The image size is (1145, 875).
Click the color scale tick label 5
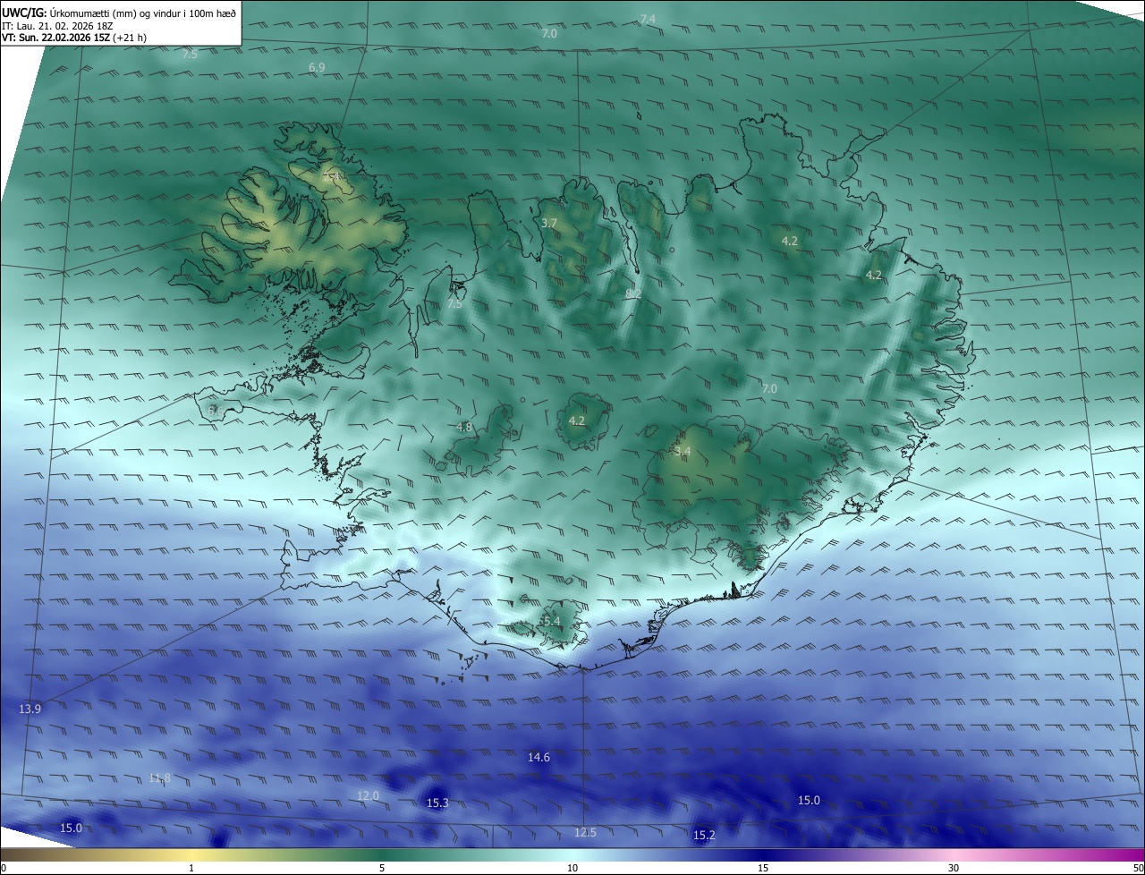pos(382,869)
